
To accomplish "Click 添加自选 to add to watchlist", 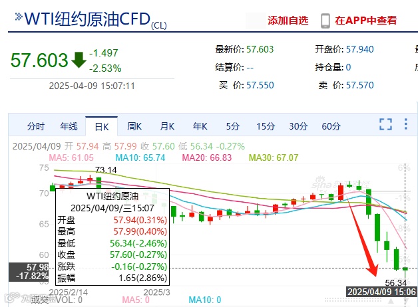I will pos(288,21).
